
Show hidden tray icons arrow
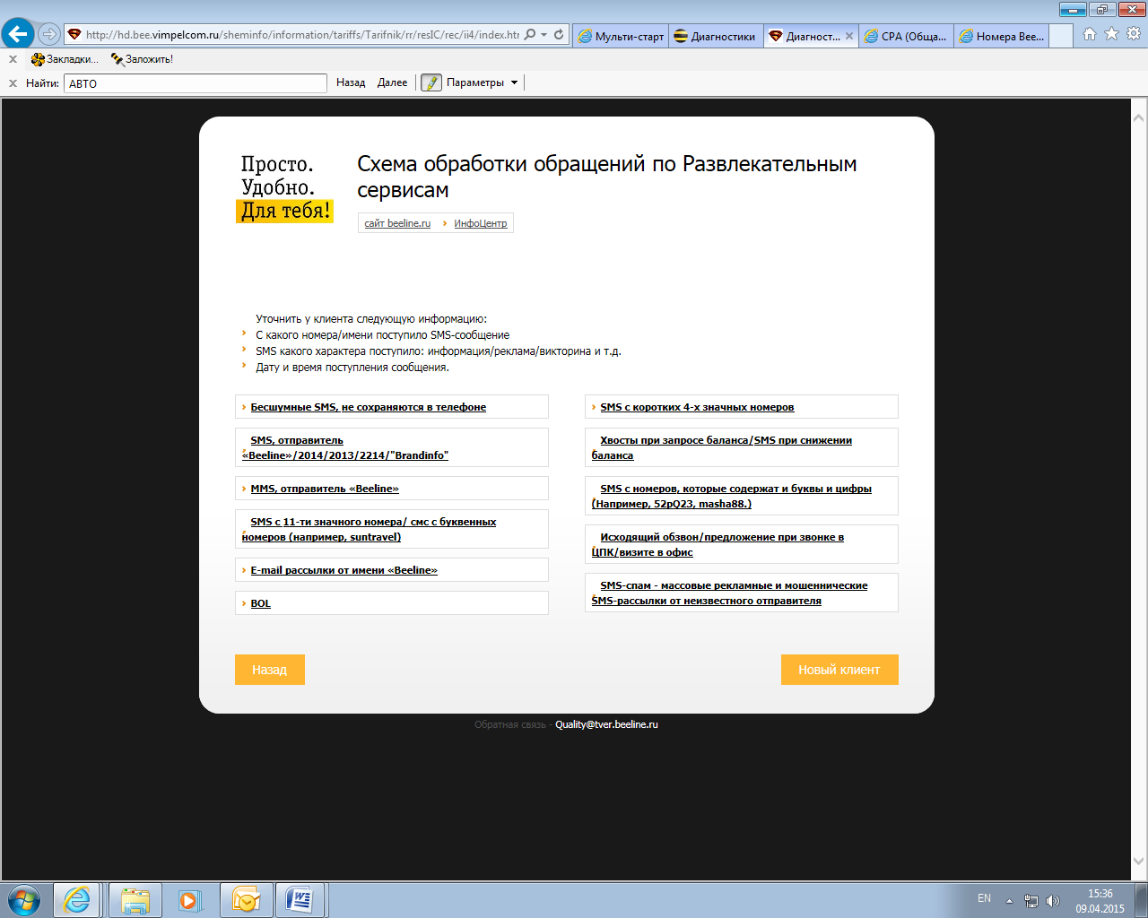[1009, 901]
